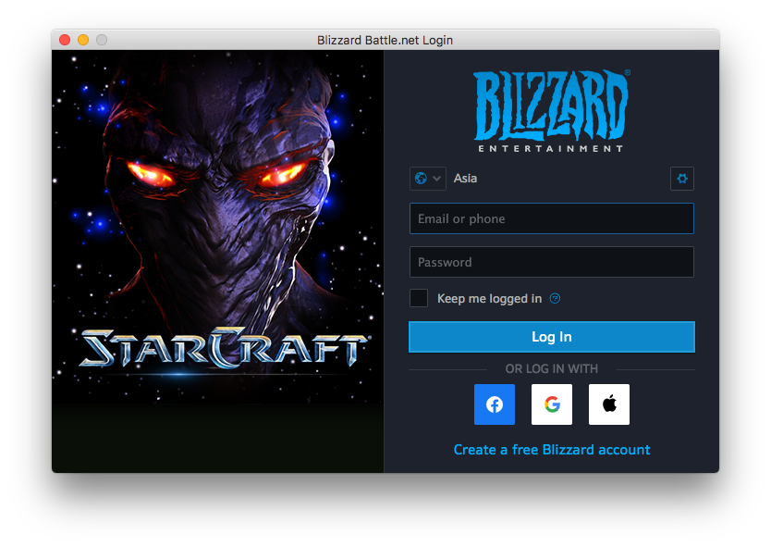The height and width of the screenshot is (547, 771).
Task: Focus the Email or phone field
Action: coord(551,218)
